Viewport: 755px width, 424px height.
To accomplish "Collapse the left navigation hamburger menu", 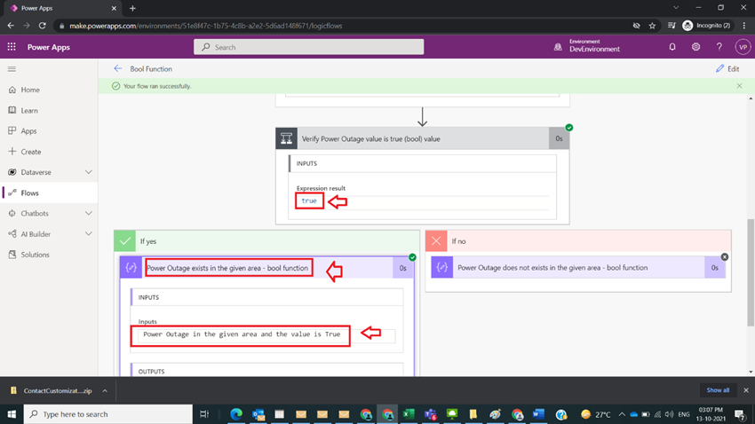I will [12, 69].
